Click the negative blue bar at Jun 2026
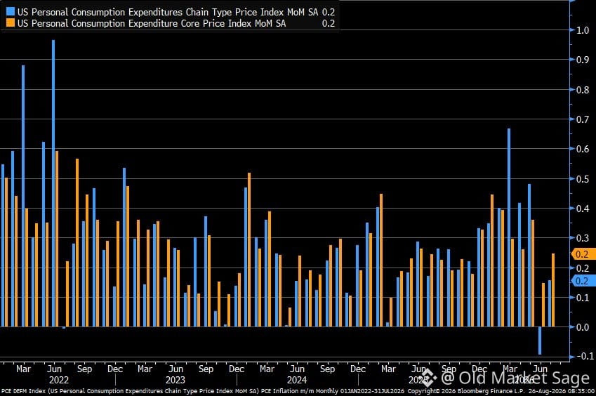Screen dimensions: 596x396 540,341
